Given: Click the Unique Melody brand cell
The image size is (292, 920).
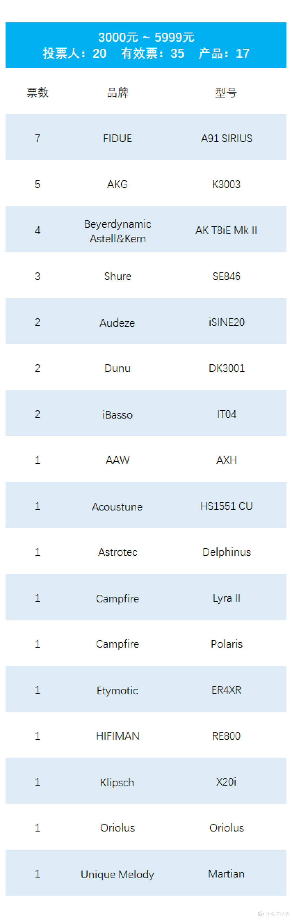Looking at the screenshot, I should [117, 874].
